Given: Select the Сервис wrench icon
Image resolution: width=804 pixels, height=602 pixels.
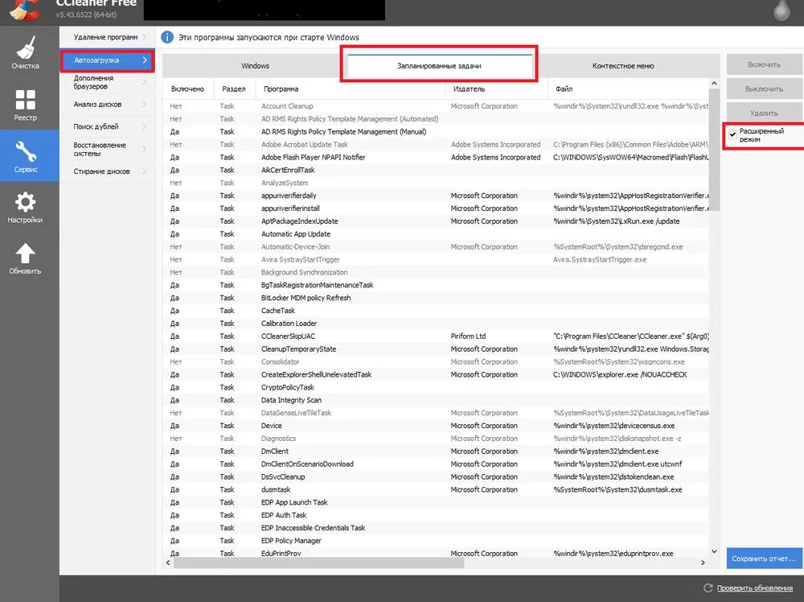Looking at the screenshot, I should coord(25,156).
